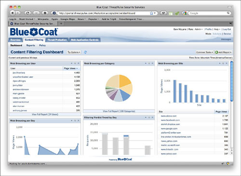Expand the Common Tasks menu
241x176 pixels.
pyautogui.click(x=204, y=52)
